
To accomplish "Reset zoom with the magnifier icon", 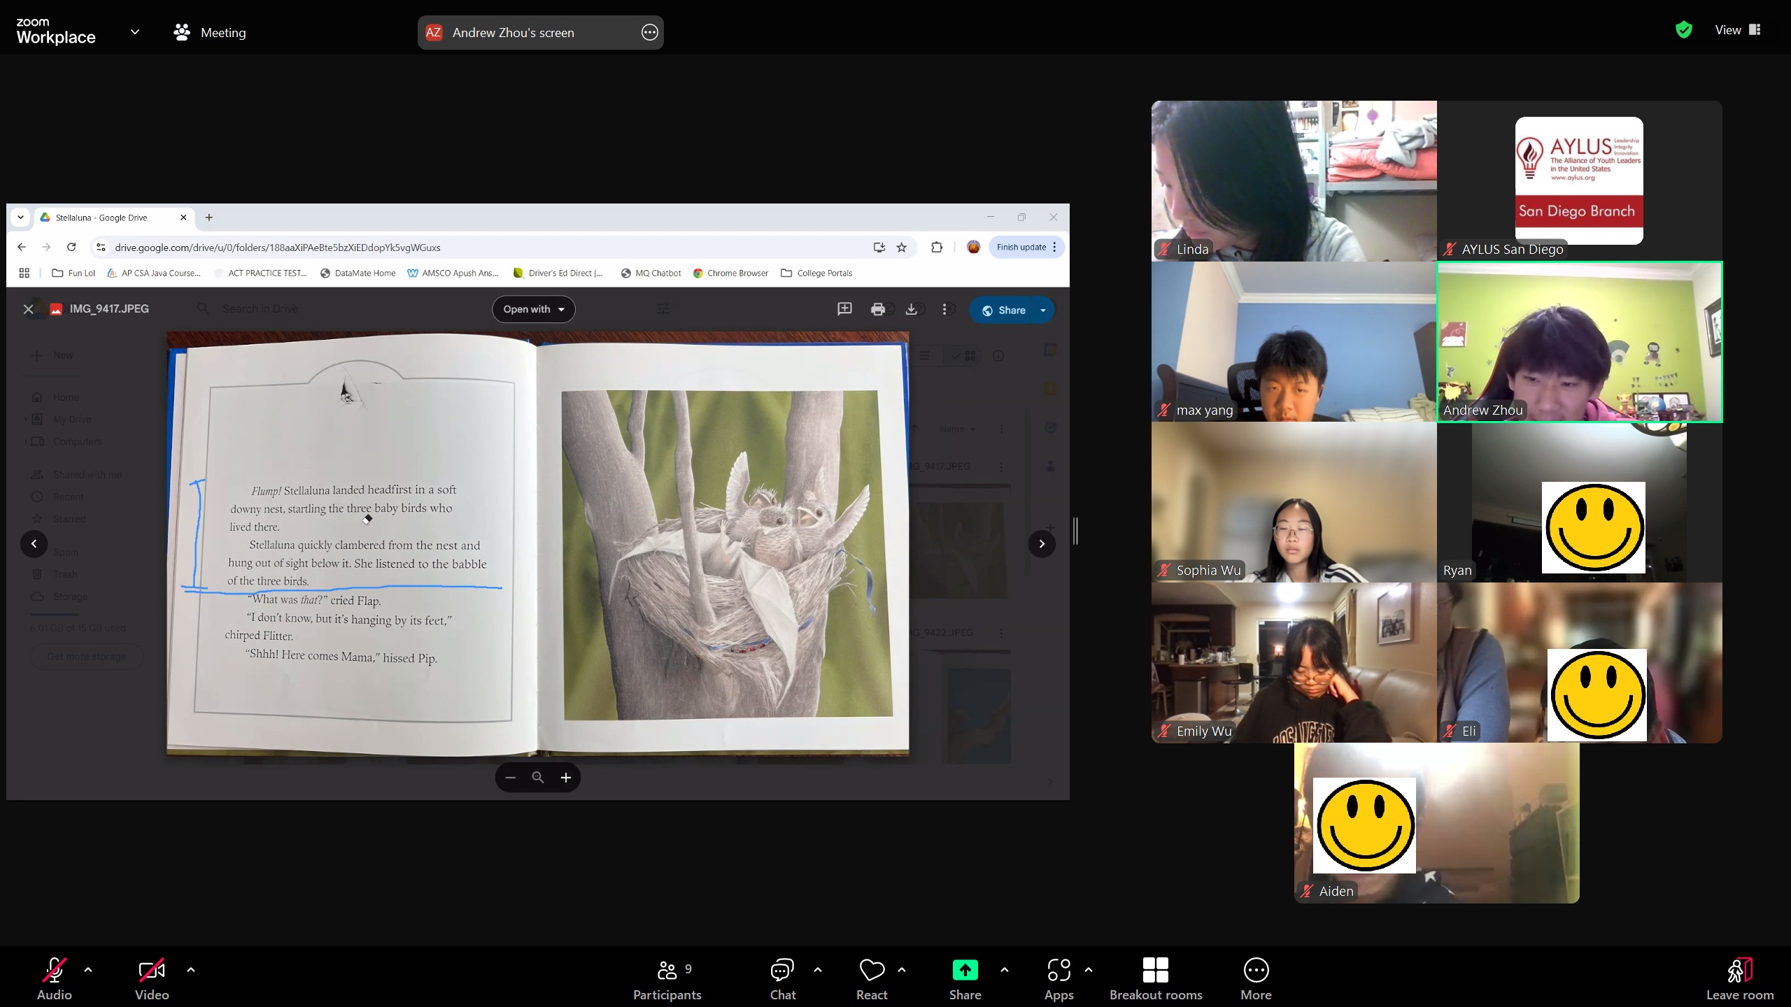I will pyautogui.click(x=537, y=777).
